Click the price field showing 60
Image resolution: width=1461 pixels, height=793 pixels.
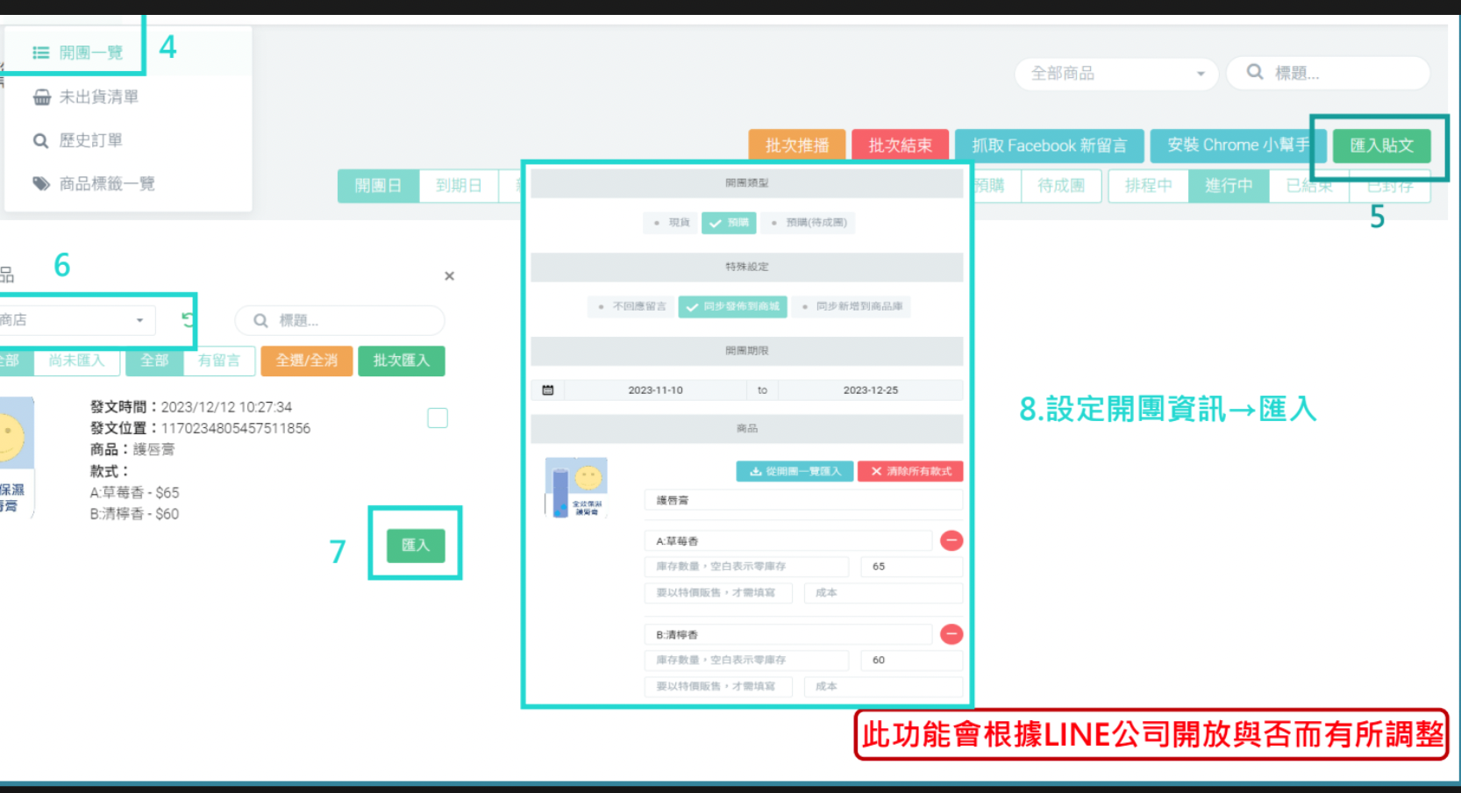912,660
